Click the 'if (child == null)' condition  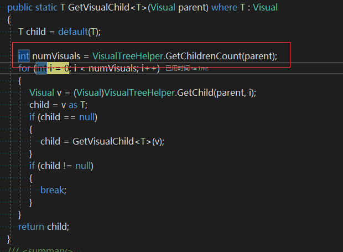pos(63,117)
